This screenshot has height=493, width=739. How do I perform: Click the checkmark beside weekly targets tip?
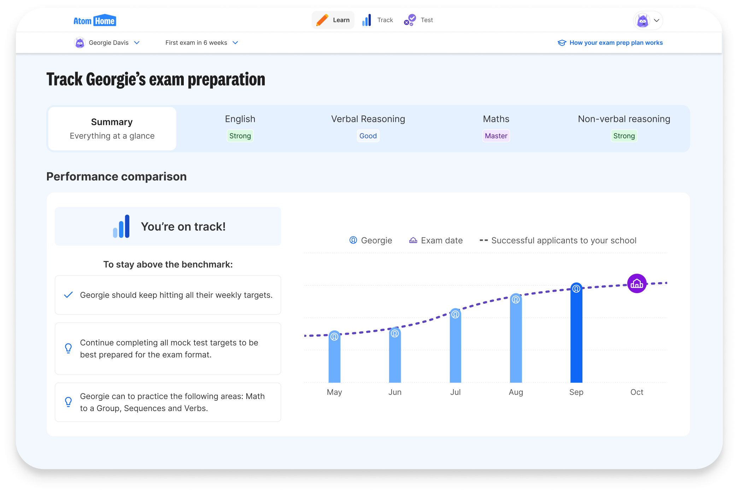tap(68, 295)
